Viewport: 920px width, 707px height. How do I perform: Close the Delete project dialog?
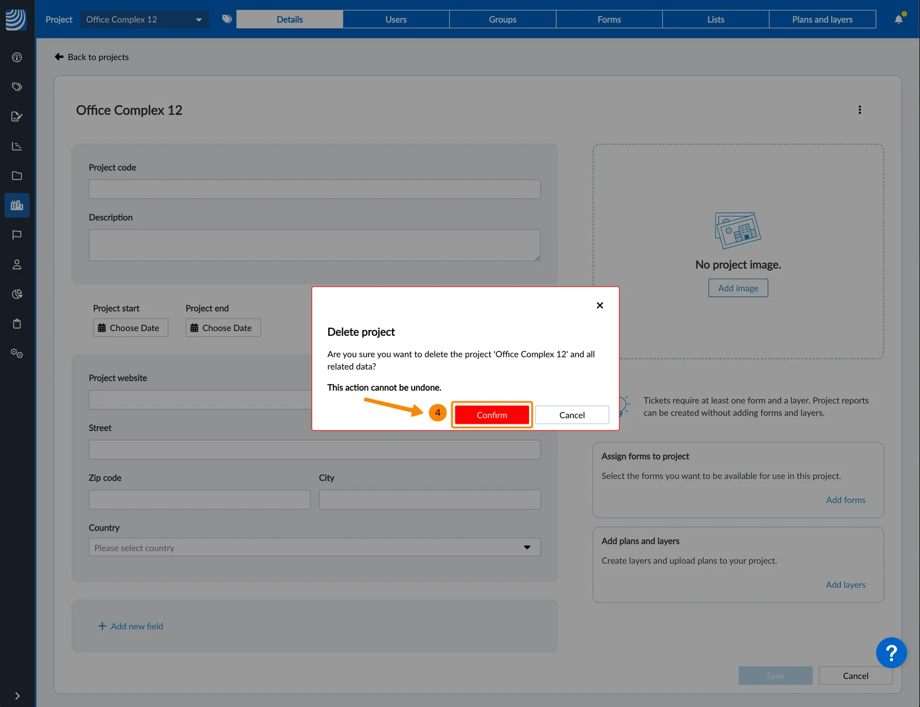click(x=600, y=305)
